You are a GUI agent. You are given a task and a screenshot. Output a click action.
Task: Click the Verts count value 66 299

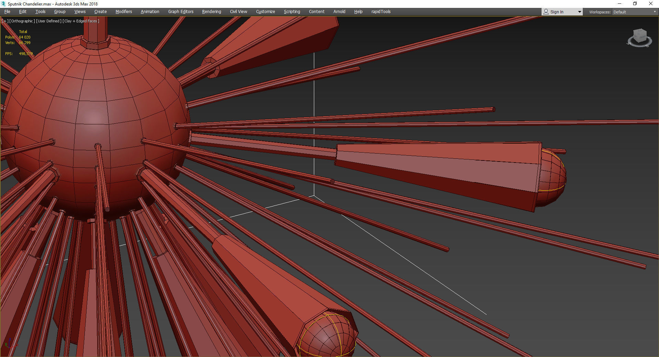pos(25,43)
